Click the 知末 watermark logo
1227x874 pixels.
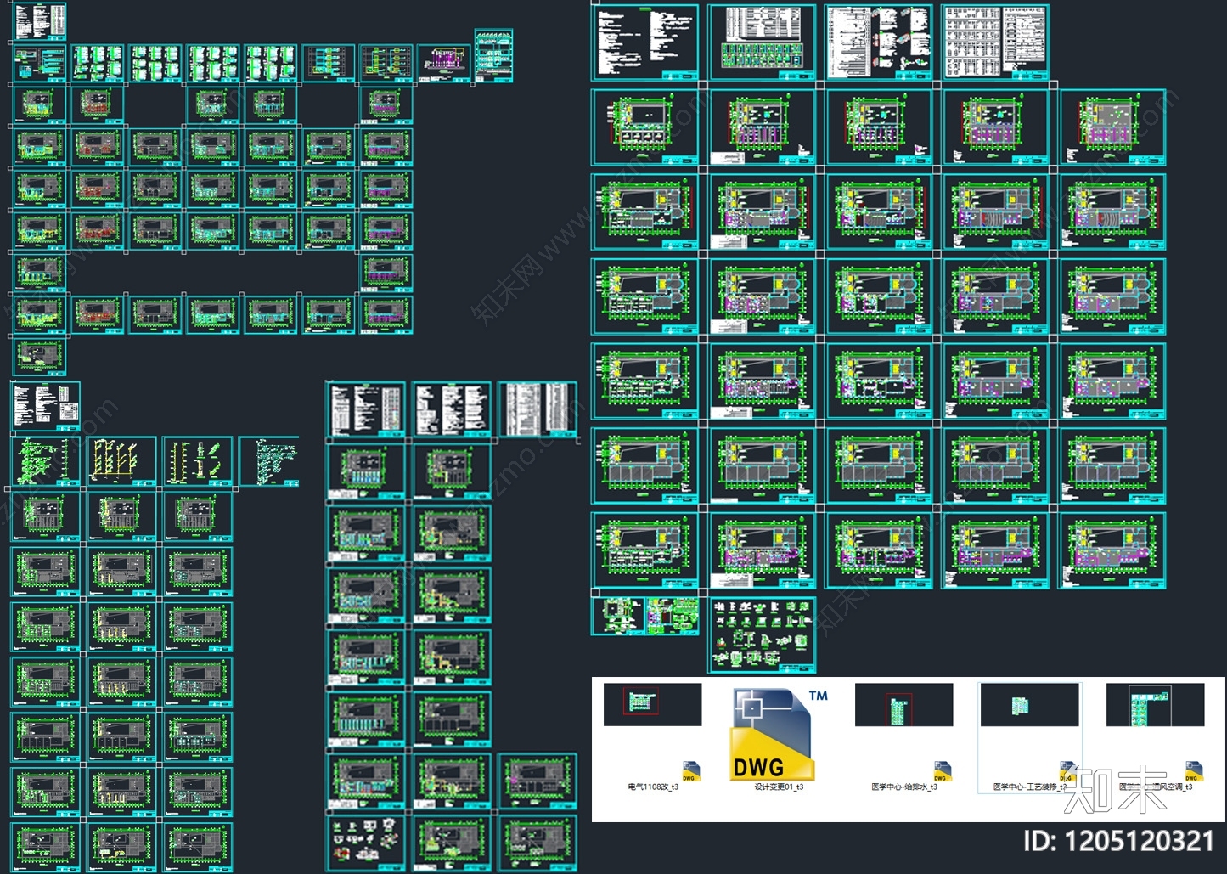coord(1116,789)
